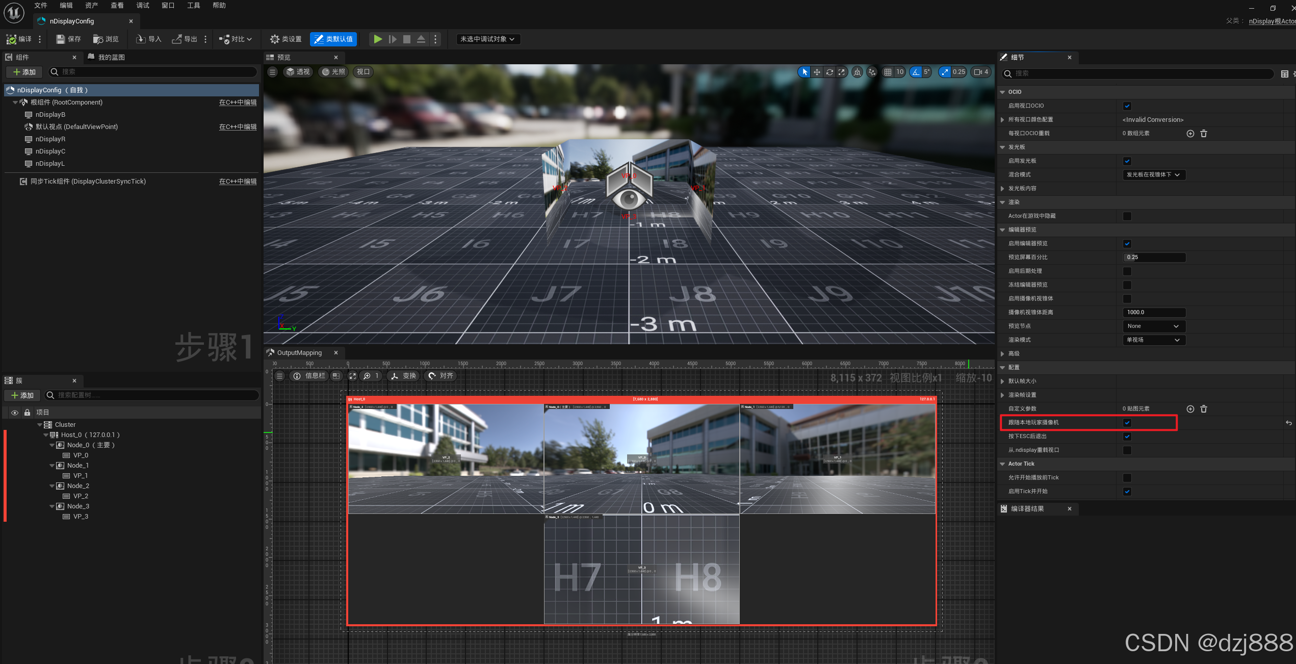Toggle eye visibility icon in cluster header
This screenshot has width=1296, height=664.
pos(15,413)
